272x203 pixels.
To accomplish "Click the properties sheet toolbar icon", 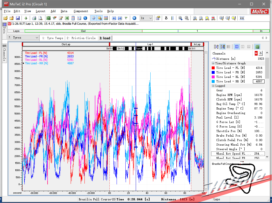I will point(158,18).
